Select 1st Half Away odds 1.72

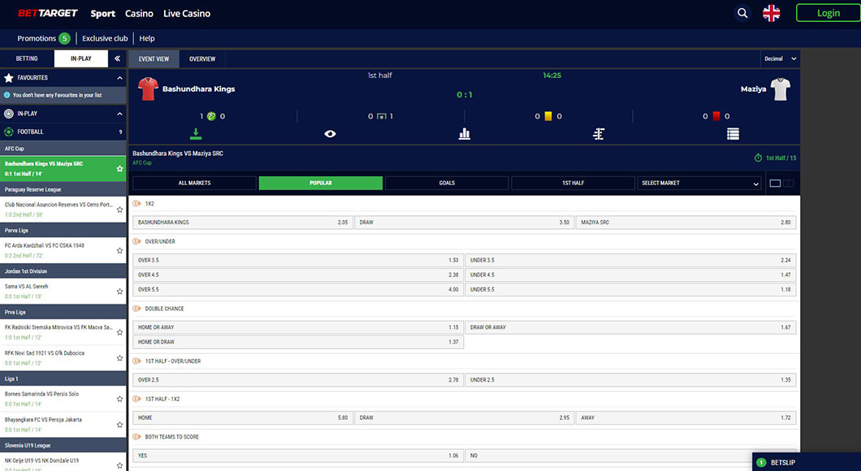pos(686,417)
